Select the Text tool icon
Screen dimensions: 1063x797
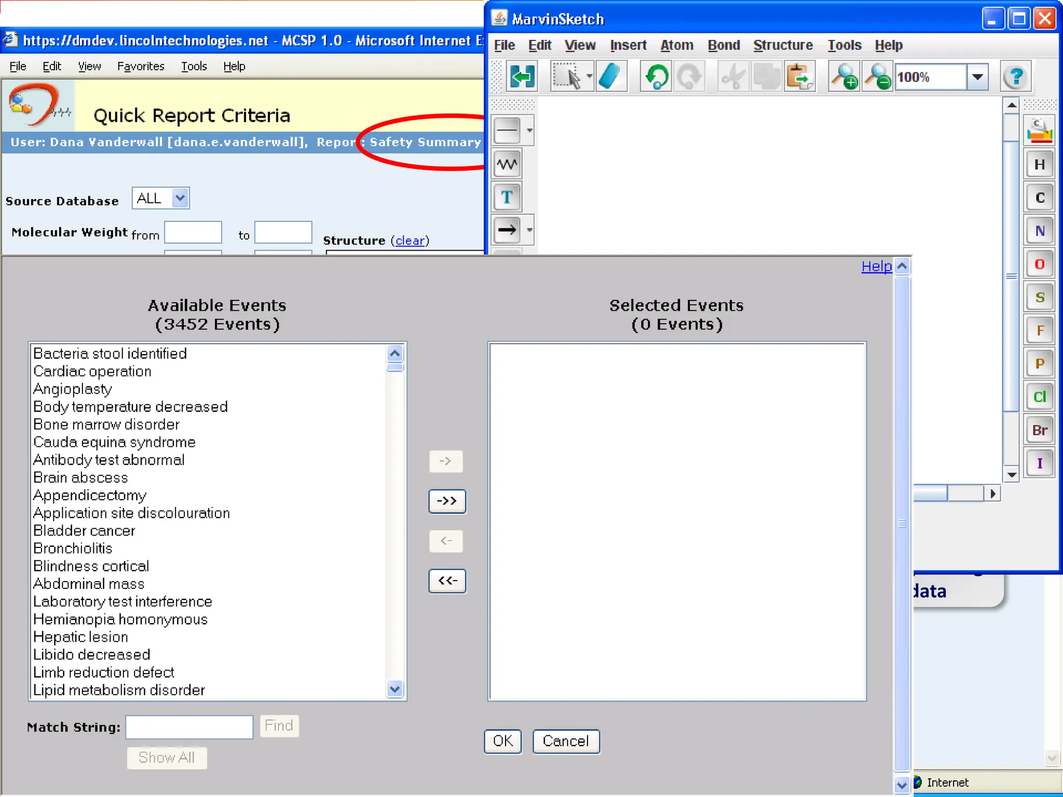point(507,197)
